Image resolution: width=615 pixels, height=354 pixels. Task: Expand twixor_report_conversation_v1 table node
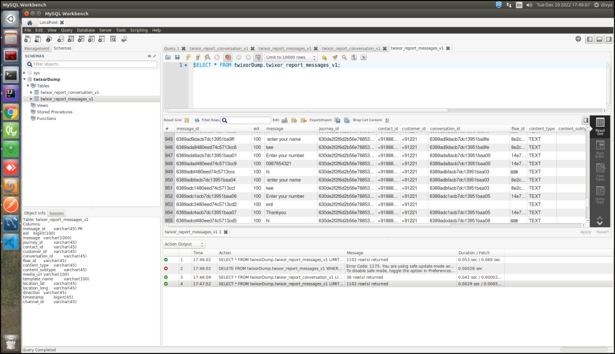click(31, 92)
